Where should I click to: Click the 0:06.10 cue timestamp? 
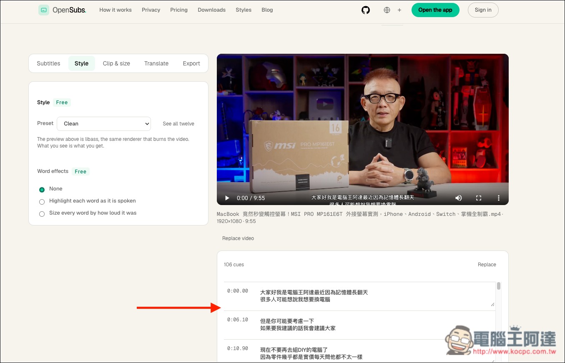[x=238, y=320]
